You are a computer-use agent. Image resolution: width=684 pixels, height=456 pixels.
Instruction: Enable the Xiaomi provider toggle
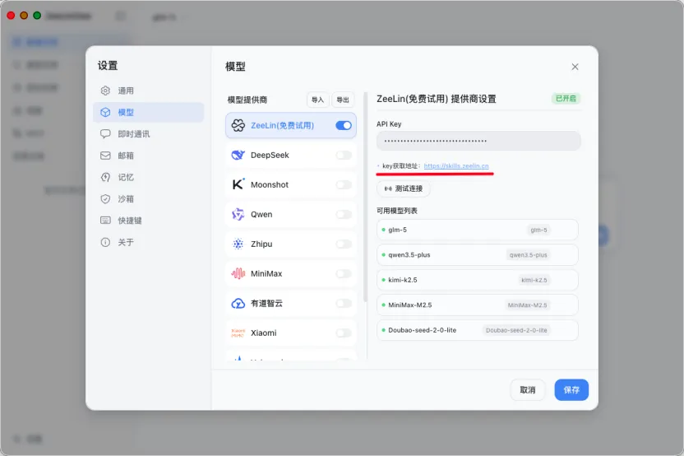pos(344,333)
